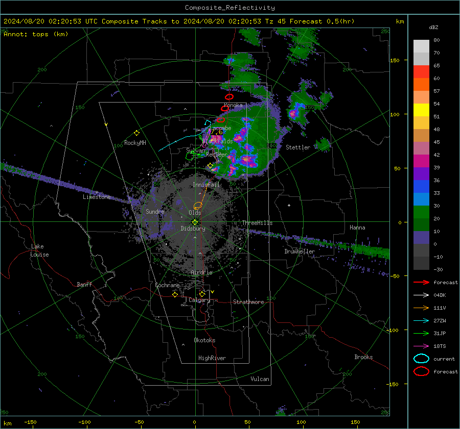Click the Airdrie city label
This screenshot has width=460, height=429.
coord(201,272)
